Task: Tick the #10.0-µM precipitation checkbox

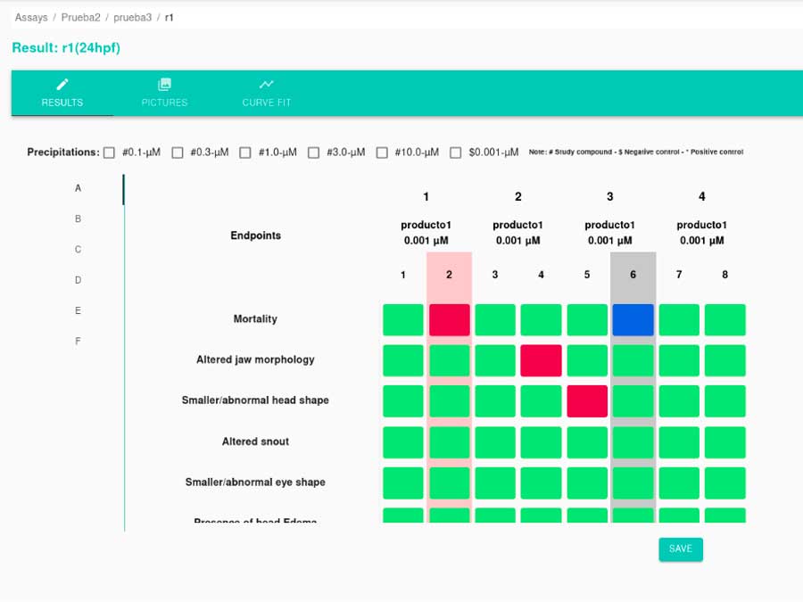Action: 382,153
